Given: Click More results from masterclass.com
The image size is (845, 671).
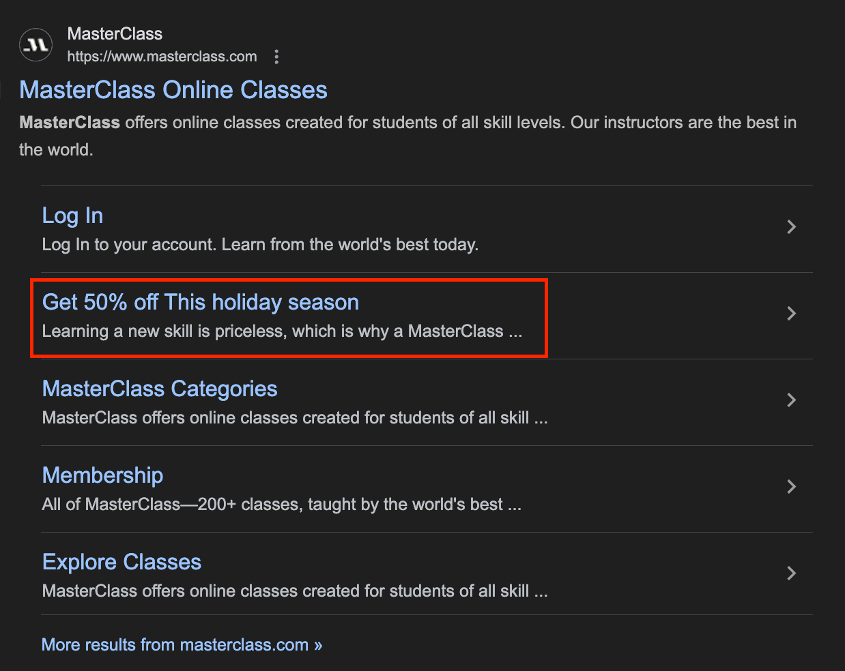Looking at the screenshot, I should (182, 644).
